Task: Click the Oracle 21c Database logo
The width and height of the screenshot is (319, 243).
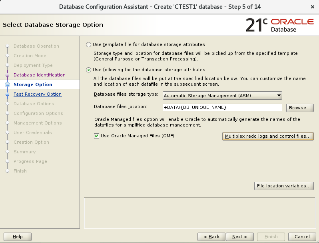Action: (x=280, y=25)
